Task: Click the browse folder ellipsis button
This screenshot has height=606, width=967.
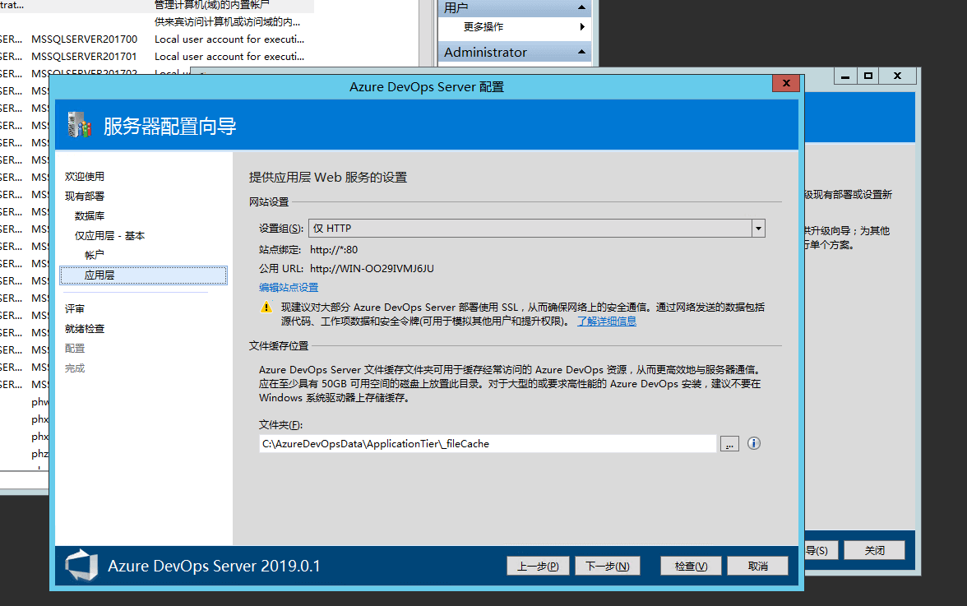Action: (x=729, y=444)
